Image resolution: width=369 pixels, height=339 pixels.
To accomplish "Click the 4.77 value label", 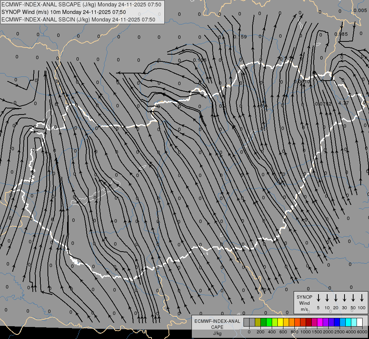I will point(344,103).
